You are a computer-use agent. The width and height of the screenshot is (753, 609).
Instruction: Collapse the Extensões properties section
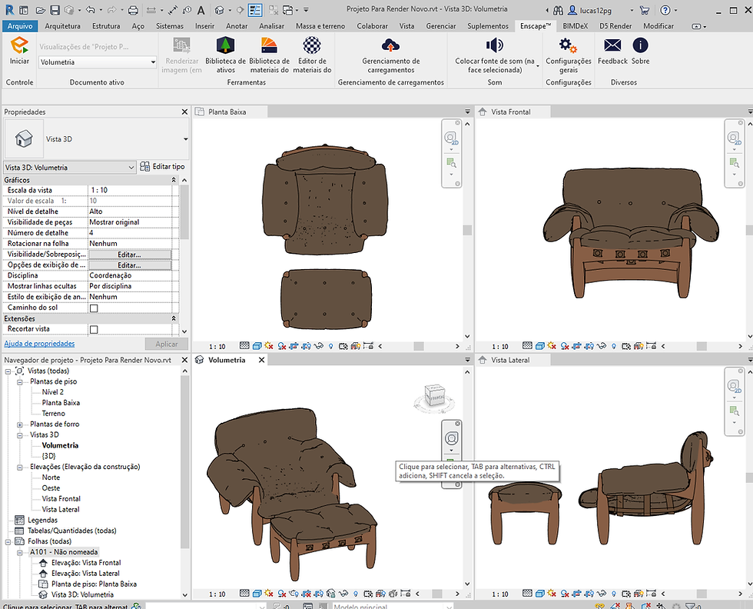click(174, 318)
